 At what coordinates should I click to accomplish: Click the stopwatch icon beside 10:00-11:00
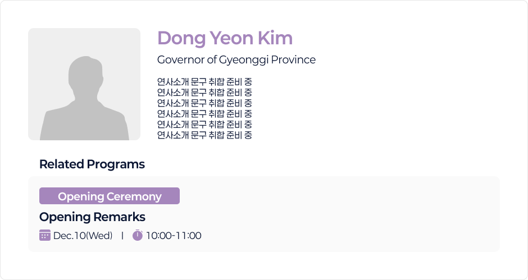(138, 235)
